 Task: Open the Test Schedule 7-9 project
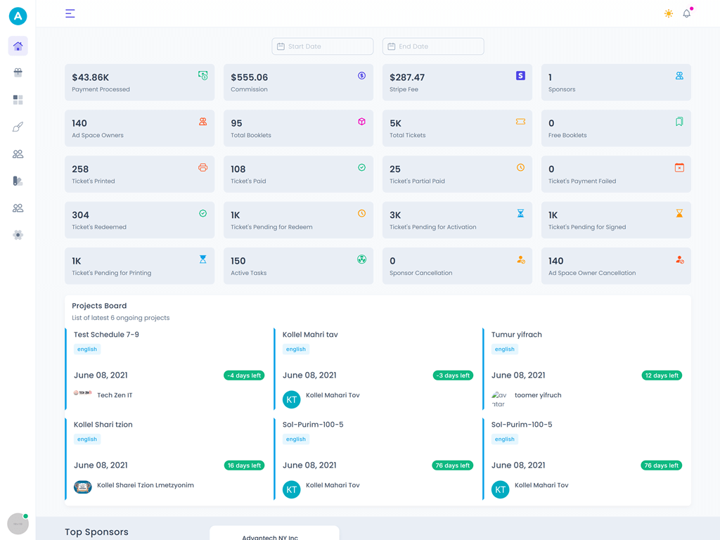(106, 335)
